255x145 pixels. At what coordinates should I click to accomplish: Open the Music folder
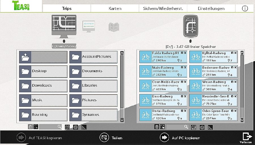pyautogui.click(x=43, y=101)
